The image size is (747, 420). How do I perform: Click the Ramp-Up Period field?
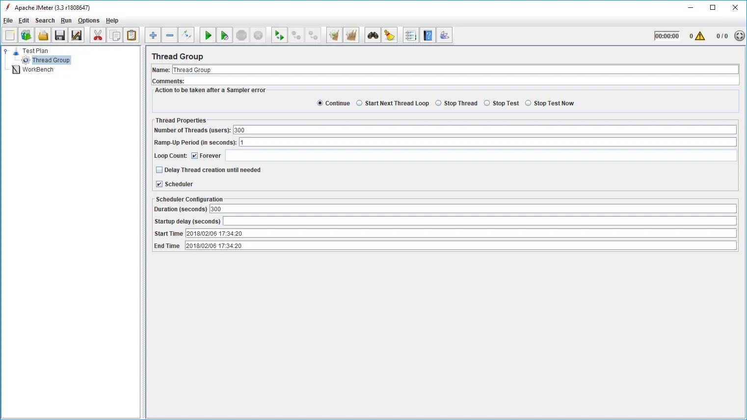(487, 142)
